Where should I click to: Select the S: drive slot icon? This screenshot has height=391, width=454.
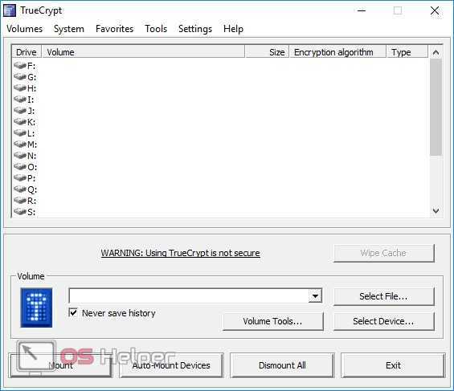point(20,212)
